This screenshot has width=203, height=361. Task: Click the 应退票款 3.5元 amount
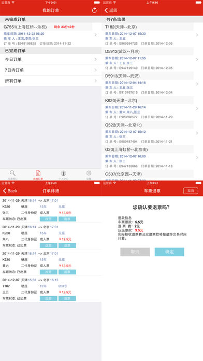click(x=139, y=230)
